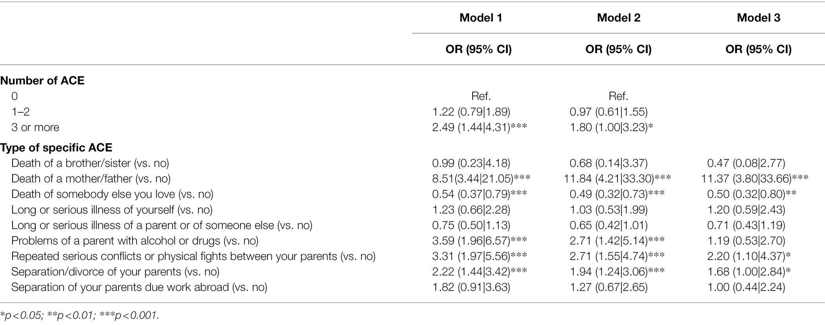Click Model 2 value 11.84 (4.21|33.30)***
Screen dimensions: 825x325
[x=617, y=179]
